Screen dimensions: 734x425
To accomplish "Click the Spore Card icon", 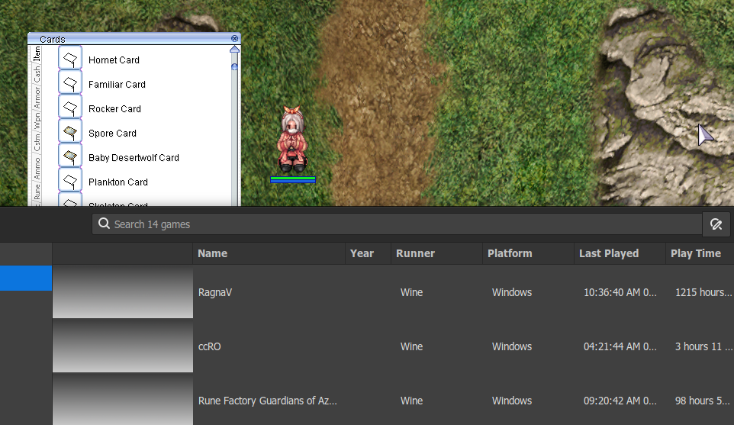I will click(70, 132).
